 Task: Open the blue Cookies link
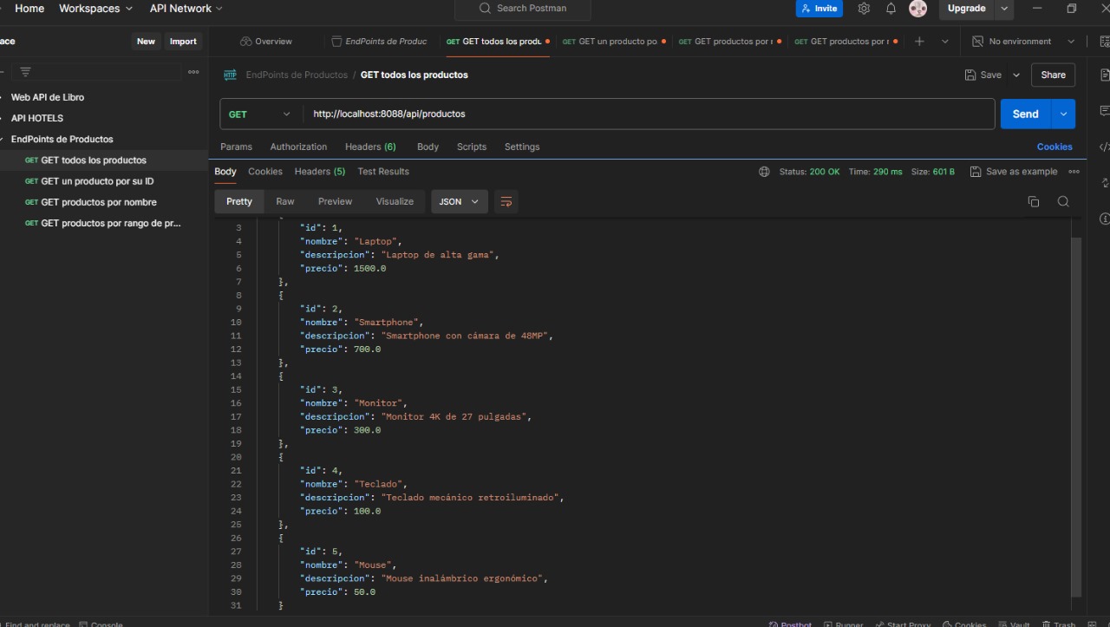(x=1054, y=147)
